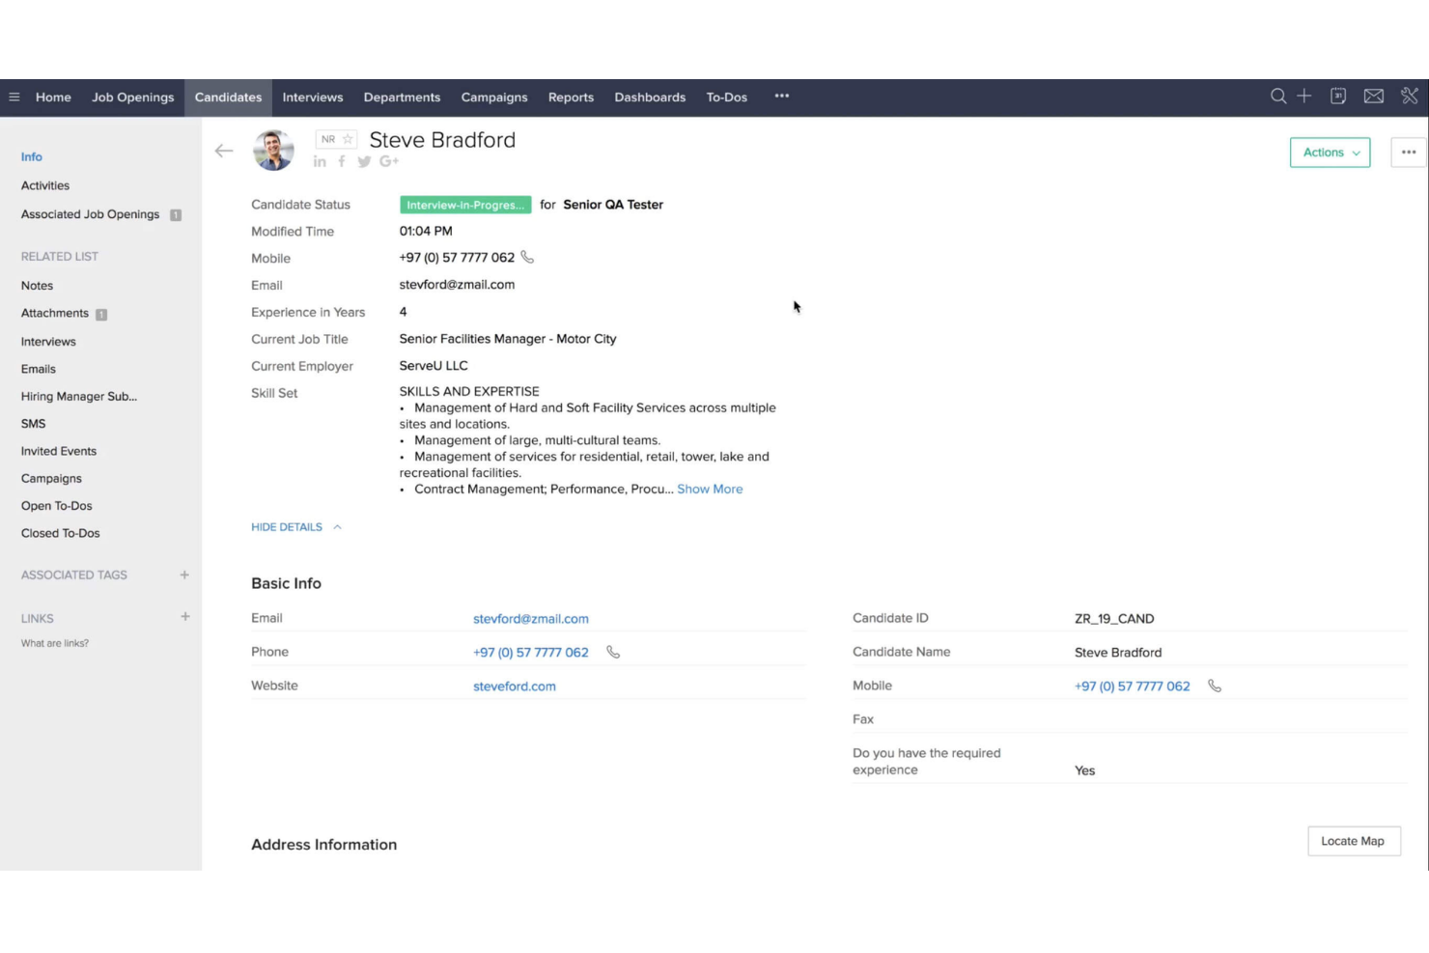1429x953 pixels.
Task: Open the calendar icon in the top bar
Action: pyautogui.click(x=1338, y=97)
